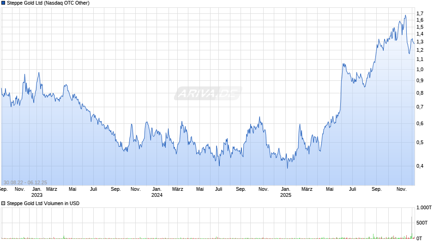
Task: Click the last 'Nov.' time axis label
Action: click(x=402, y=189)
